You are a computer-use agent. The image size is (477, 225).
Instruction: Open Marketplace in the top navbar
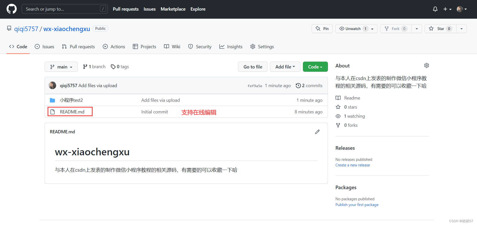point(173,9)
